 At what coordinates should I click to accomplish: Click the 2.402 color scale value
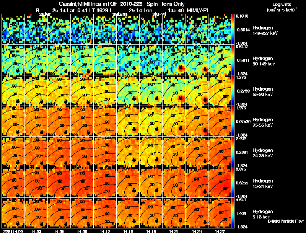(241, 138)
